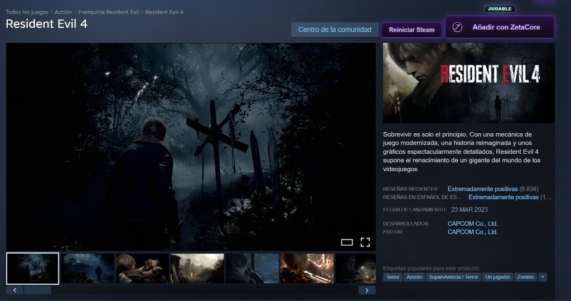Click the JUGABLE badge
This screenshot has height=301, width=571.
click(500, 9)
